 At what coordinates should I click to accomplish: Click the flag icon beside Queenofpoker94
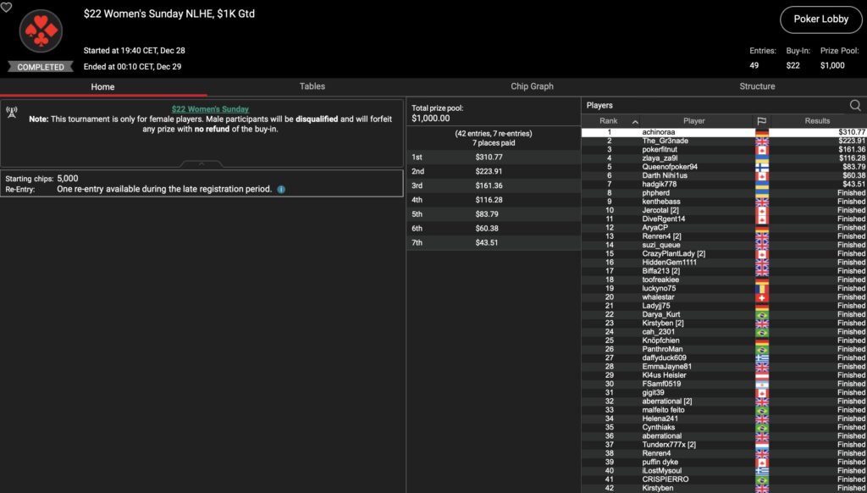(761, 167)
